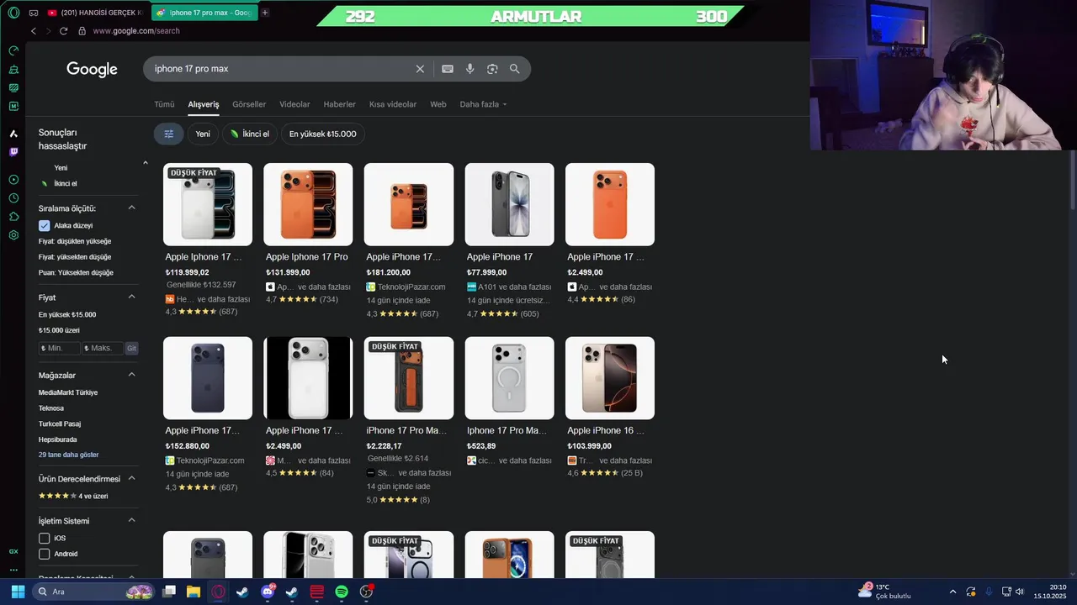
Task: Open GX Cleaner icon in sidebar
Action: point(13,69)
